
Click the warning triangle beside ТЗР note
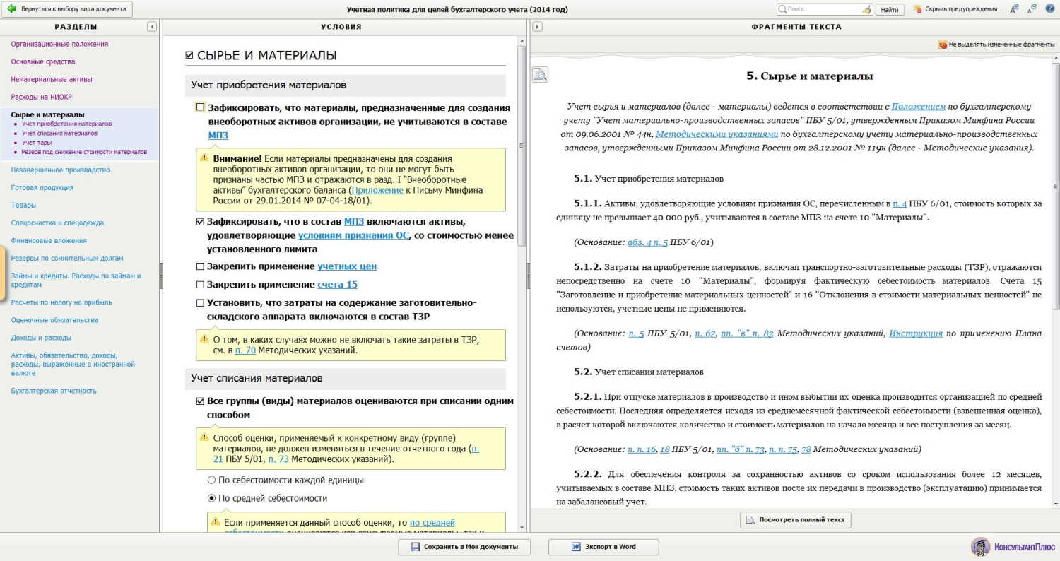tap(204, 339)
